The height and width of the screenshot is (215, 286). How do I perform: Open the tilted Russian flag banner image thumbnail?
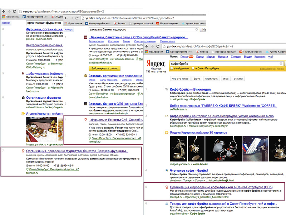255,149
